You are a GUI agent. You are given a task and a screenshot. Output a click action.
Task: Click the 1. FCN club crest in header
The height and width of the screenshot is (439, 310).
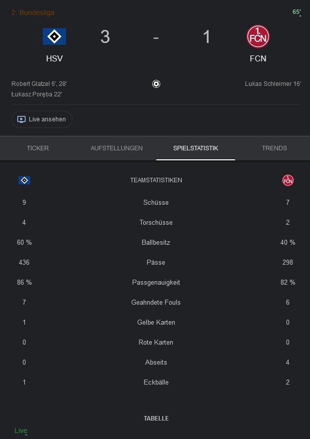(258, 36)
